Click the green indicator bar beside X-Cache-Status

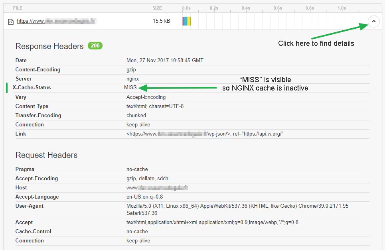pyautogui.click(x=7, y=88)
